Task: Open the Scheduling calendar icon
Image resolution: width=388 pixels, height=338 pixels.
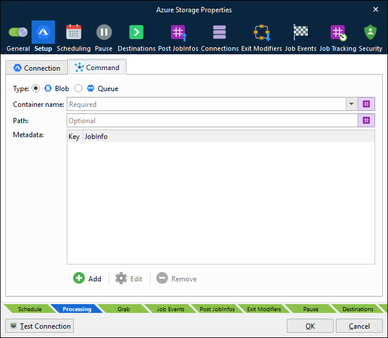Action: point(74,32)
